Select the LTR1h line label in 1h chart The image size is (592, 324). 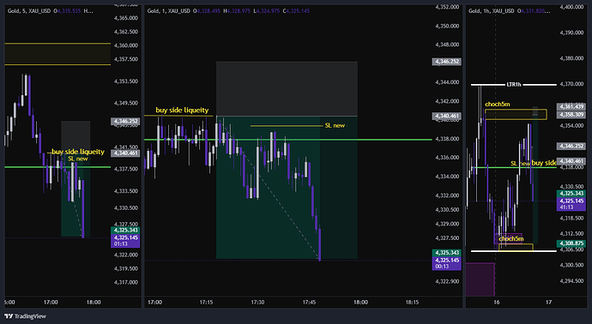click(x=513, y=85)
